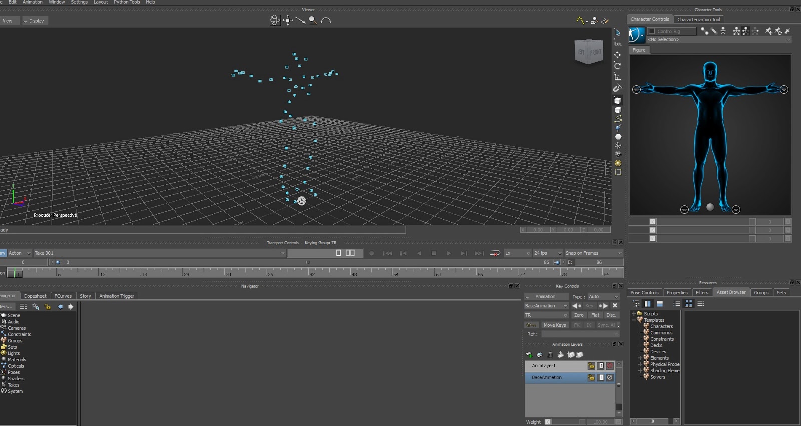Delete animation layer using trash icon
The width and height of the screenshot is (801, 426).
[550, 355]
